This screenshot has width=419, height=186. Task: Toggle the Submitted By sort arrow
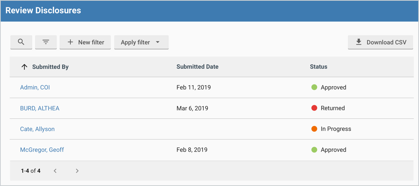(x=24, y=67)
